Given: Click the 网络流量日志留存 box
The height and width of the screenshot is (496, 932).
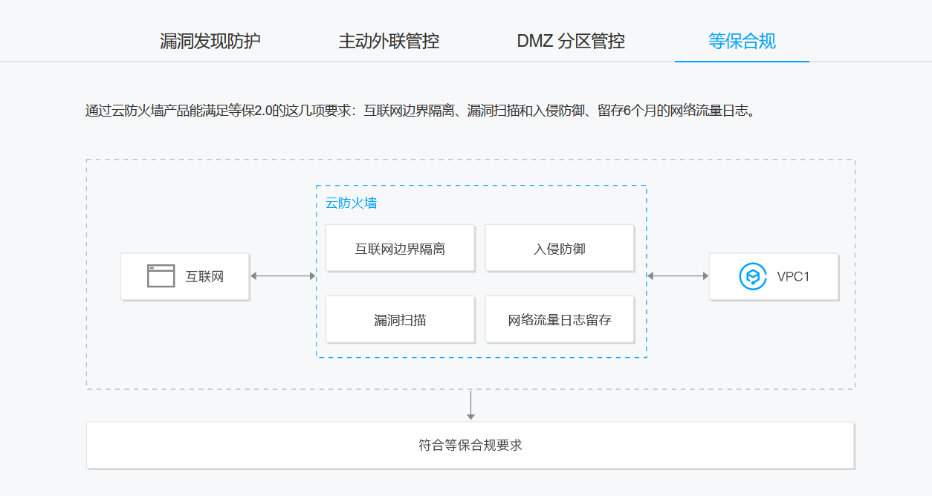Looking at the screenshot, I should [560, 320].
